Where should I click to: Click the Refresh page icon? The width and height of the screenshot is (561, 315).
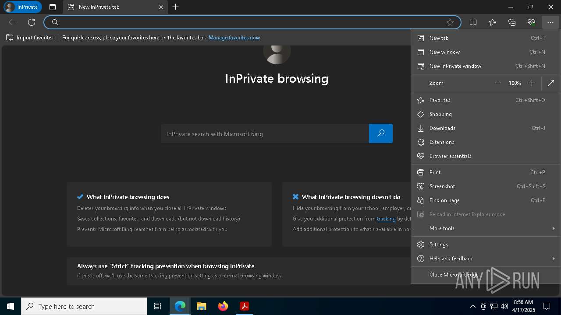click(x=32, y=22)
